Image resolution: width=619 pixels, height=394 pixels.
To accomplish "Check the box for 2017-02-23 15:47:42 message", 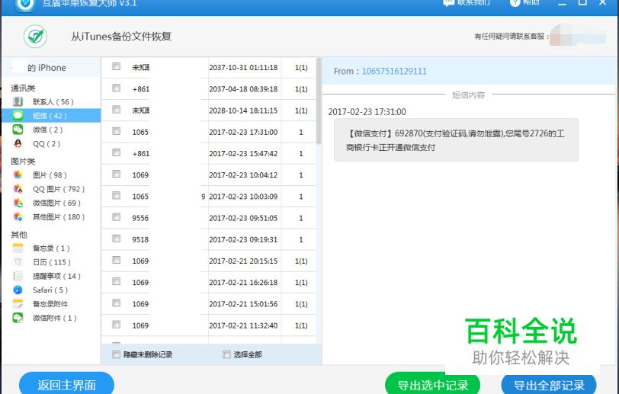I will tap(116, 152).
